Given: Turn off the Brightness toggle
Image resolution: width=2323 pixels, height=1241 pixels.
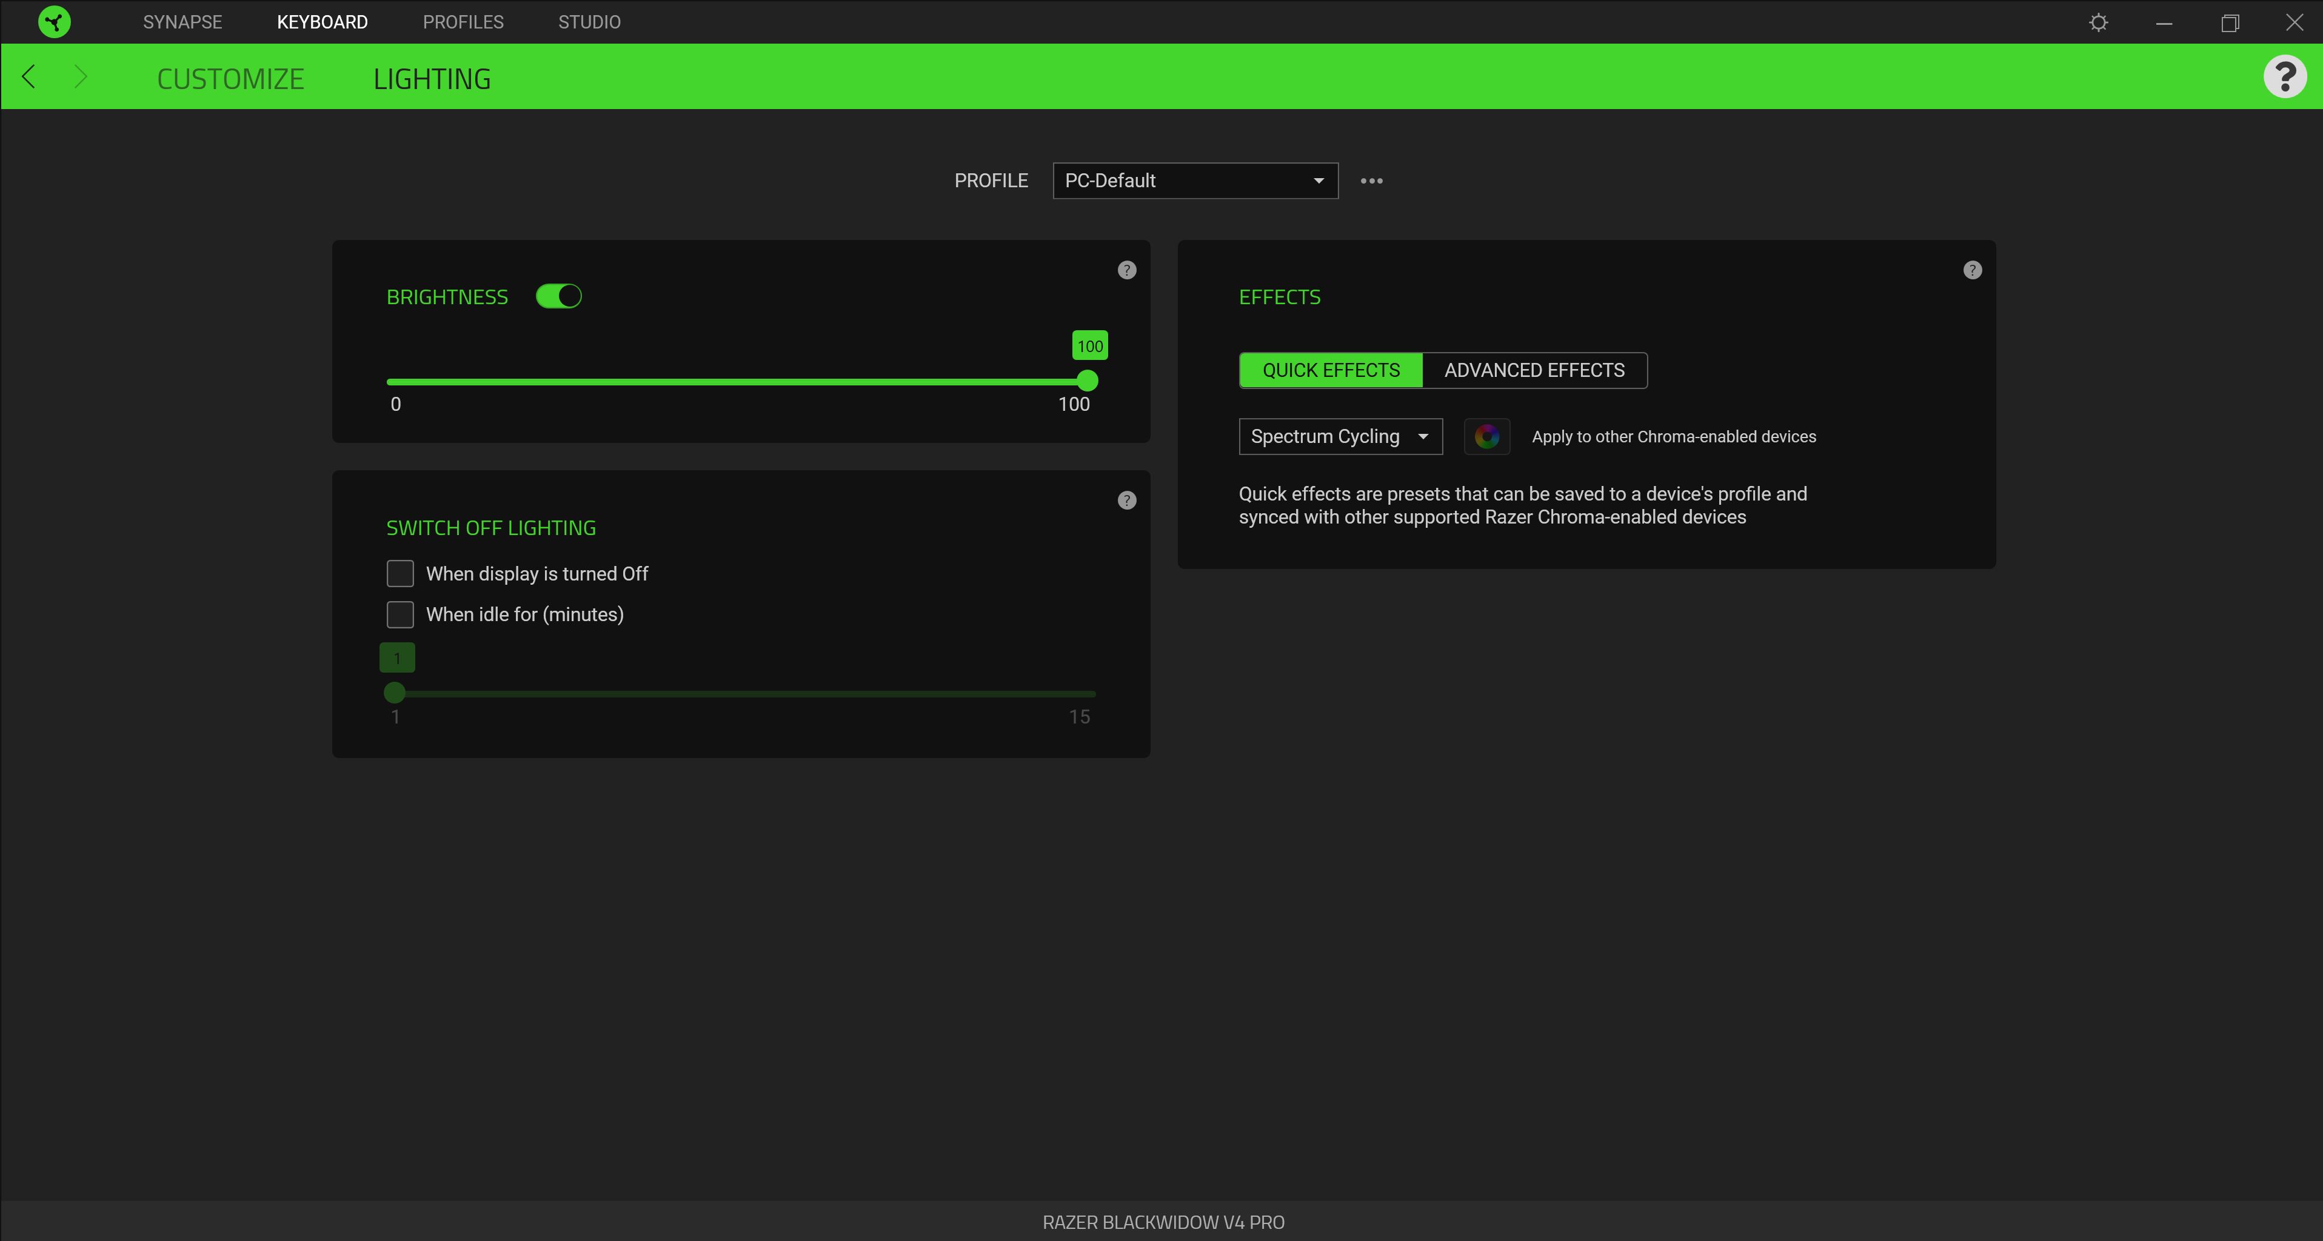Looking at the screenshot, I should click(x=558, y=296).
